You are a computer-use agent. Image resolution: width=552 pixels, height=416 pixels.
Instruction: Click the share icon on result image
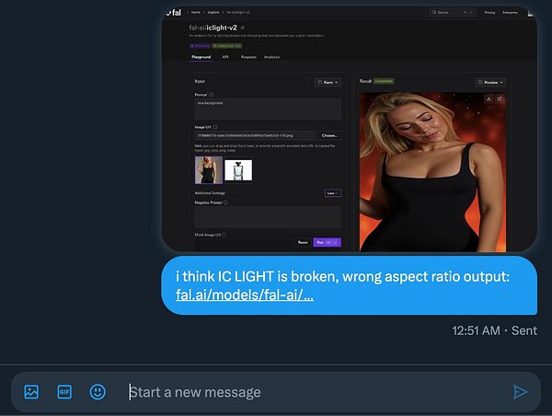click(x=500, y=99)
